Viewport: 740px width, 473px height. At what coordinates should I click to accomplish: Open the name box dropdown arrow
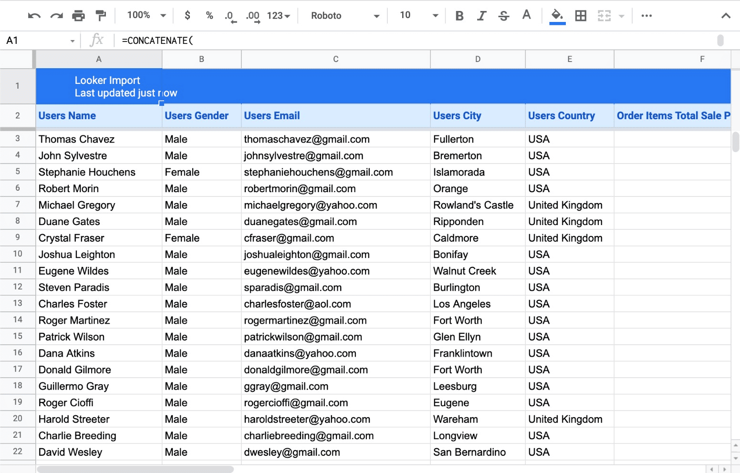pos(73,41)
